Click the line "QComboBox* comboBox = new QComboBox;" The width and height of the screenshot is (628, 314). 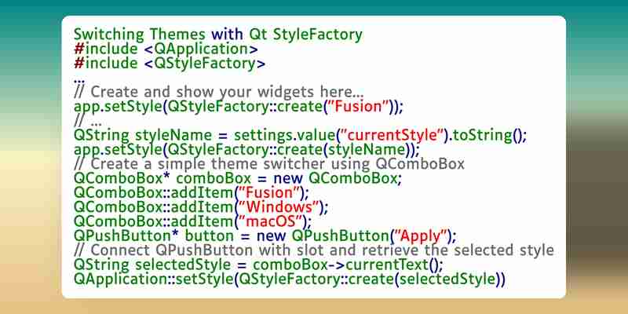[238, 179]
